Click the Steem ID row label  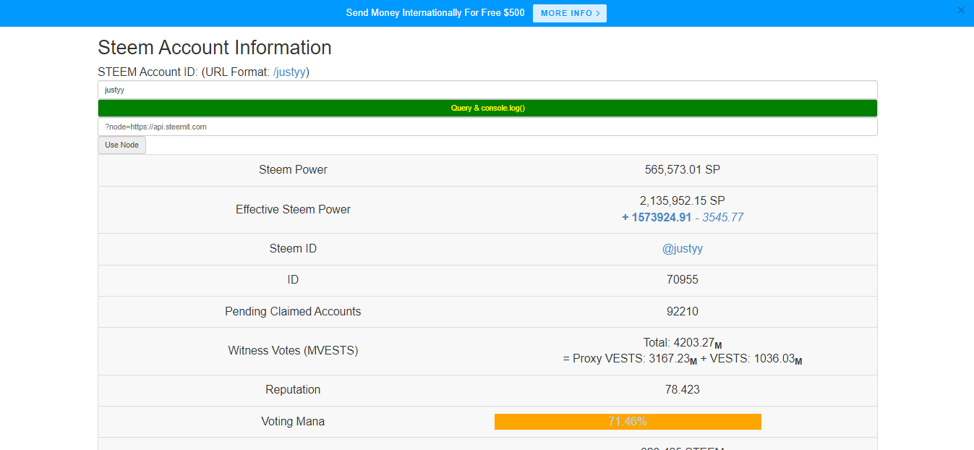coord(293,248)
